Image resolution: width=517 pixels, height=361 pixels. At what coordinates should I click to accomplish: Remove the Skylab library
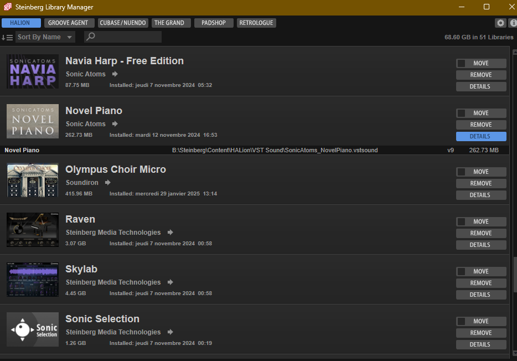481,283
